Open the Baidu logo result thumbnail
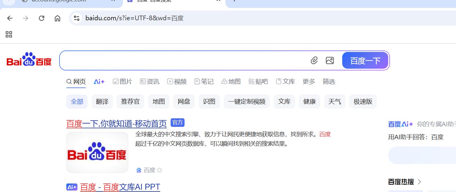Viewport: 456px width, 192px height. coord(97,152)
